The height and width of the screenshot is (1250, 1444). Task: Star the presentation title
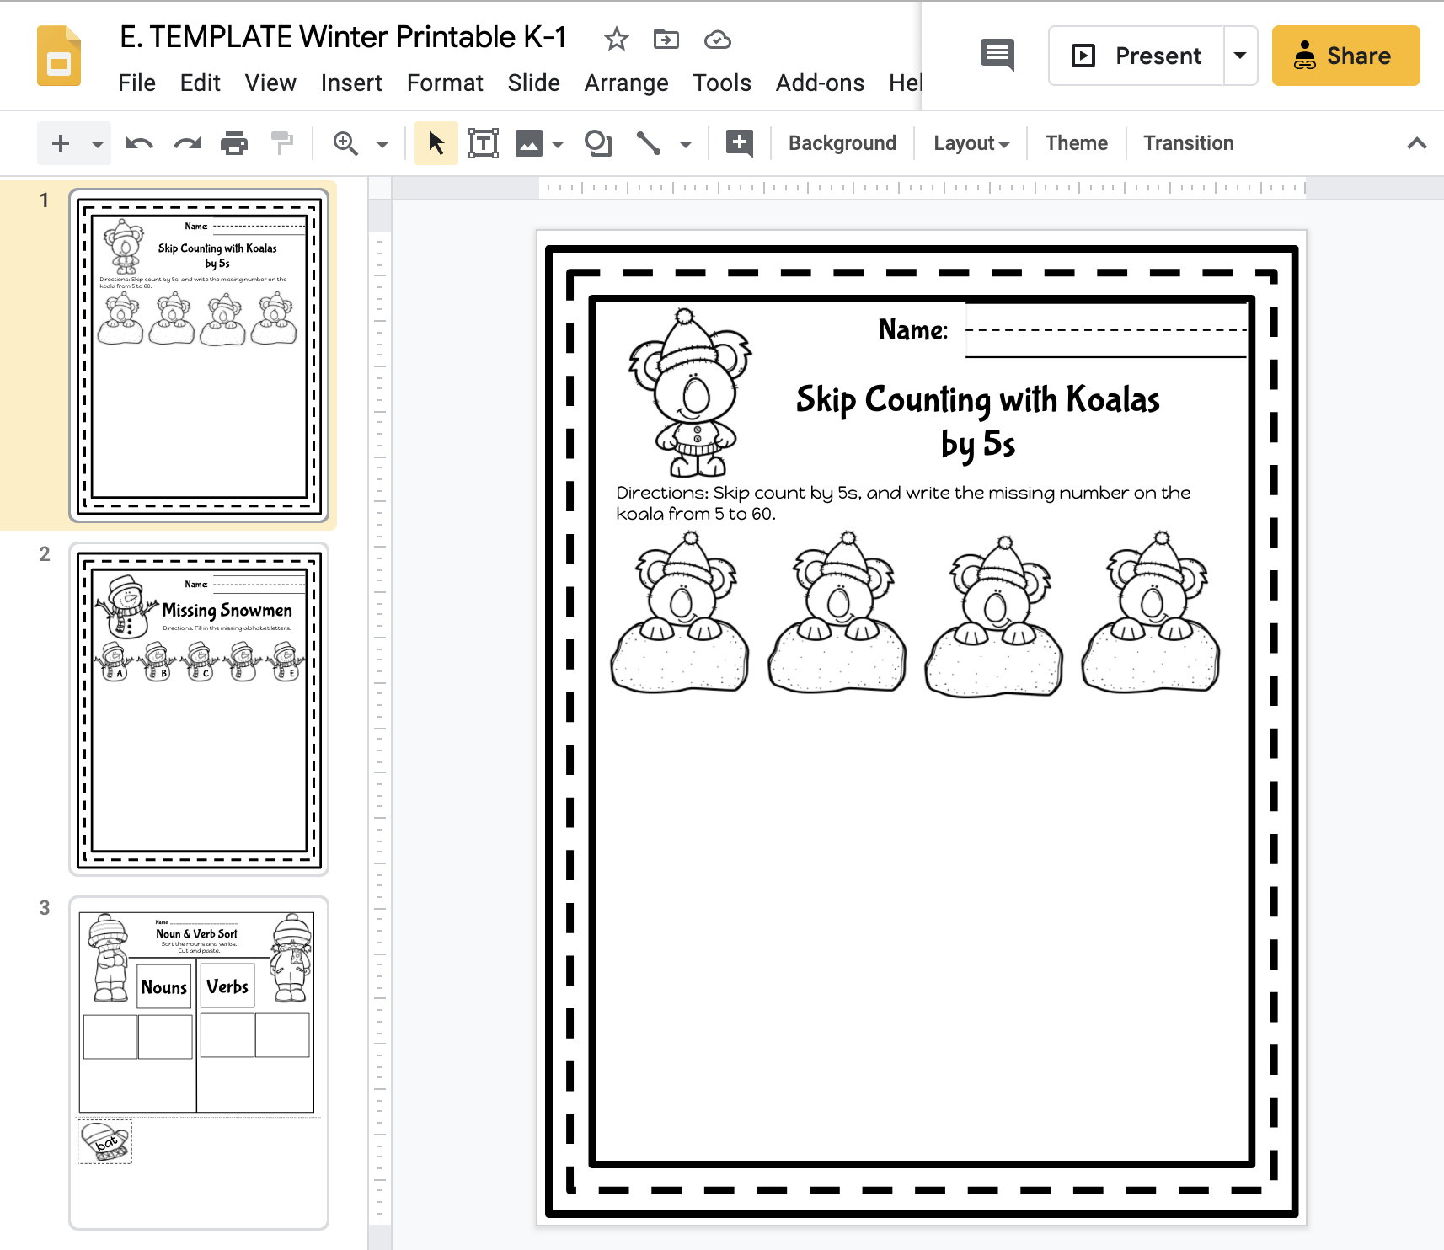point(617,39)
